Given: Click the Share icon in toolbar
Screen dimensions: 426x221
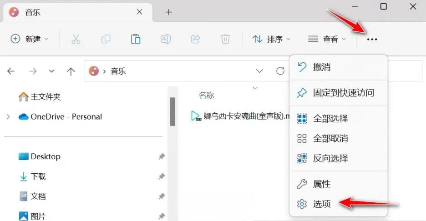Looking at the screenshot, I should pyautogui.click(x=195, y=39).
